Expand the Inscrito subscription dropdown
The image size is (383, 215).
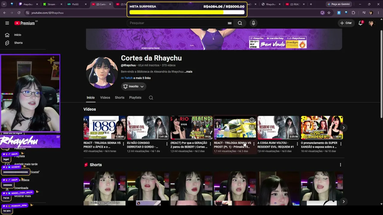(133, 86)
